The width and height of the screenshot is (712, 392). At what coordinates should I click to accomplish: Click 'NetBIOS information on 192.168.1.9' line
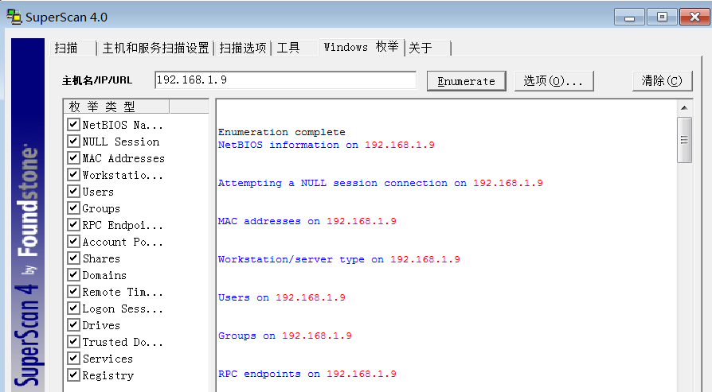point(326,145)
